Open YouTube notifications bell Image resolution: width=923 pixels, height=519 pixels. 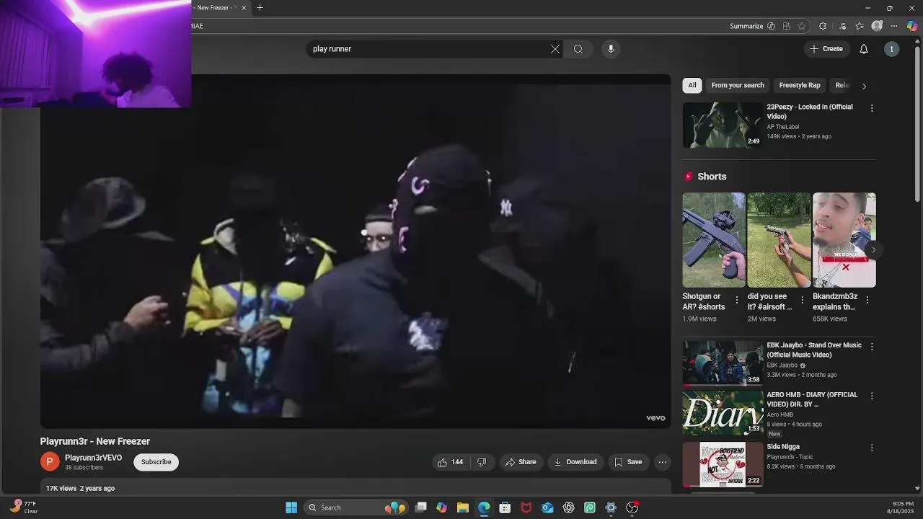click(x=864, y=49)
